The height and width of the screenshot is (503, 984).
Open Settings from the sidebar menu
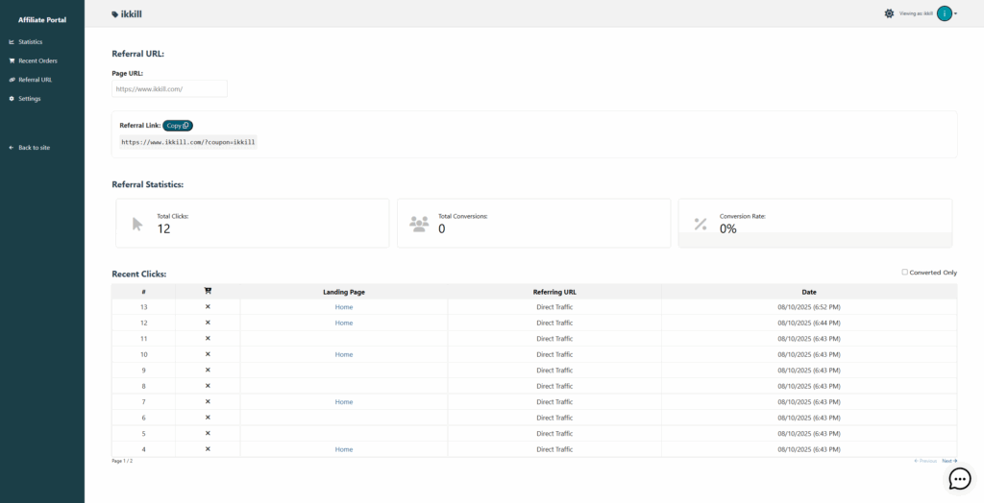click(x=29, y=99)
